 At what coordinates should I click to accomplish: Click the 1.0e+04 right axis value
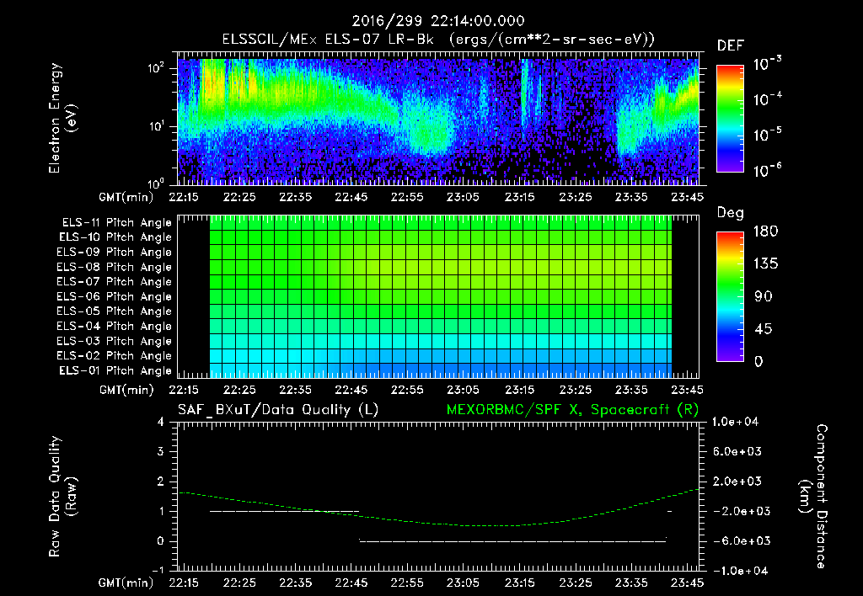click(x=735, y=422)
